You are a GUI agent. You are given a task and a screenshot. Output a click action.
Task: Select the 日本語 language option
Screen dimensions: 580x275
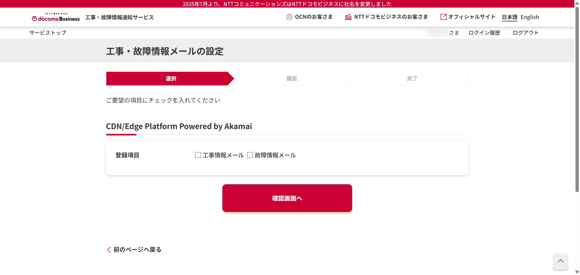(510, 17)
